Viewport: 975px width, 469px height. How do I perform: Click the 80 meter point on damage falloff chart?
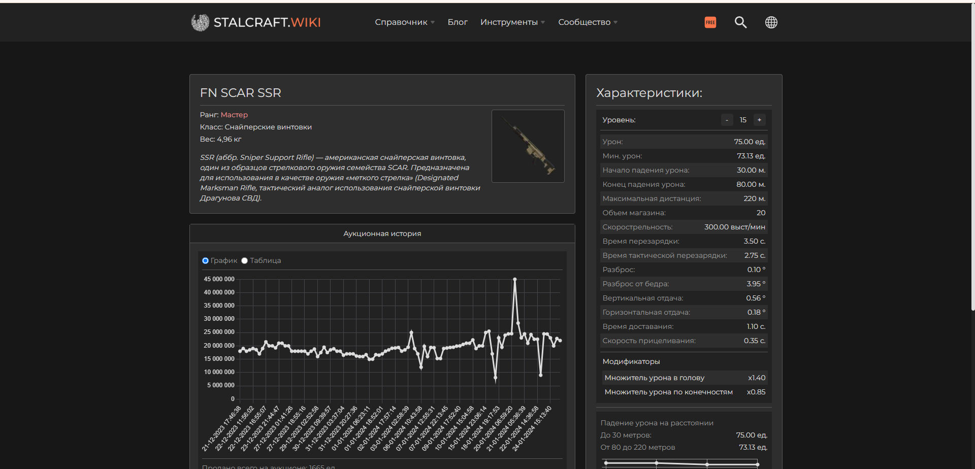(x=707, y=464)
